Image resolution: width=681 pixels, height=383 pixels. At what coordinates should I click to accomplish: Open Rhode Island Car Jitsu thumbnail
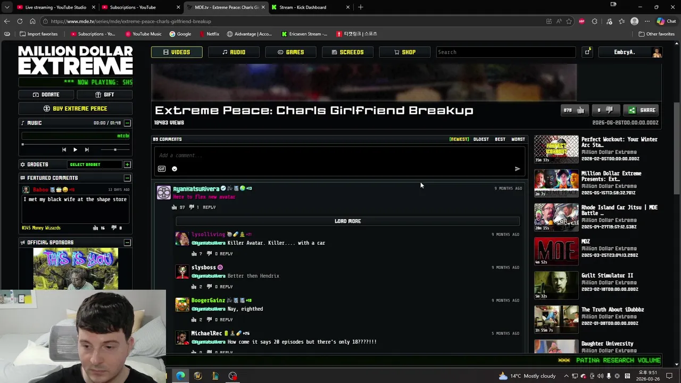[556, 217]
